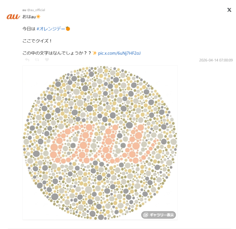236x229 pixels.
Task: Click the ここでクイズ！ text line
Action: tap(37, 41)
